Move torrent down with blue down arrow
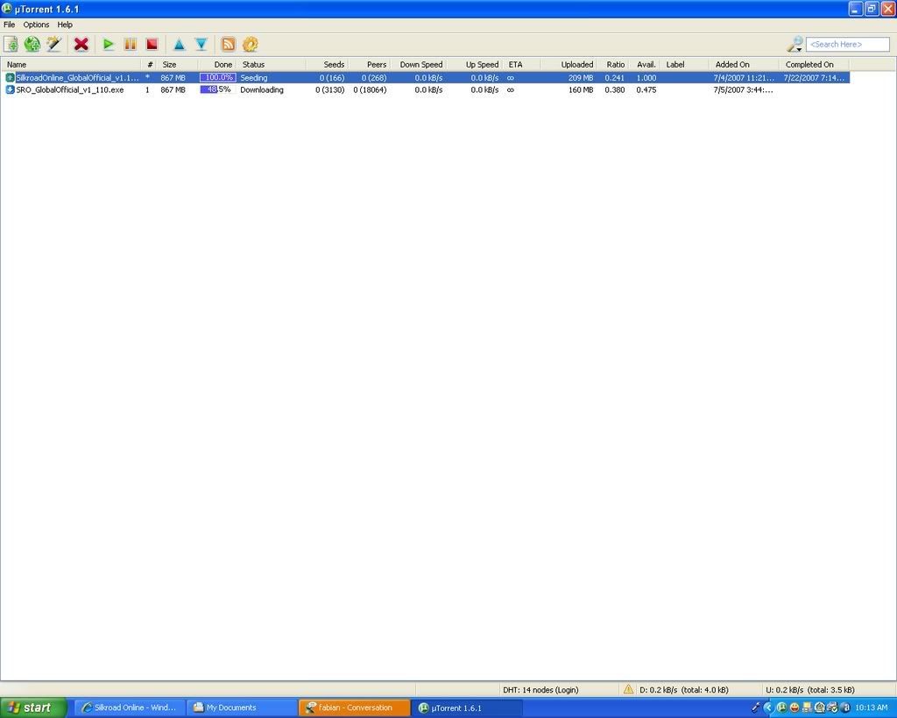 tap(201, 44)
